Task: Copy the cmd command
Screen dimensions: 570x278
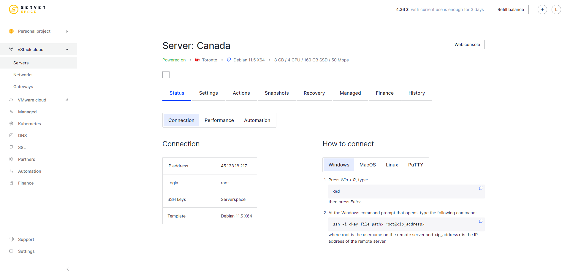Action: click(481, 188)
